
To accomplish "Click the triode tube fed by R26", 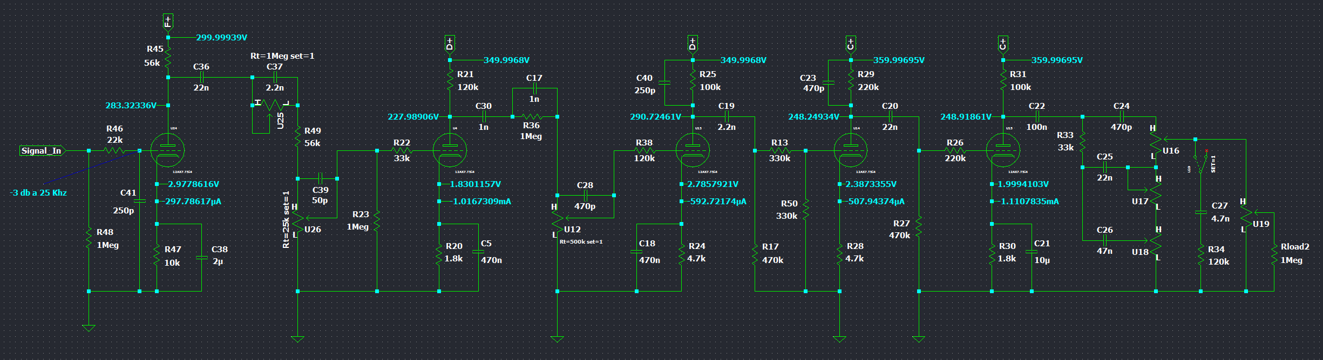I will [1002, 150].
